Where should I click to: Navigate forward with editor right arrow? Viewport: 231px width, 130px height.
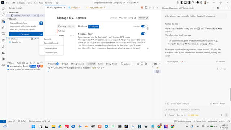pos(153,8)
